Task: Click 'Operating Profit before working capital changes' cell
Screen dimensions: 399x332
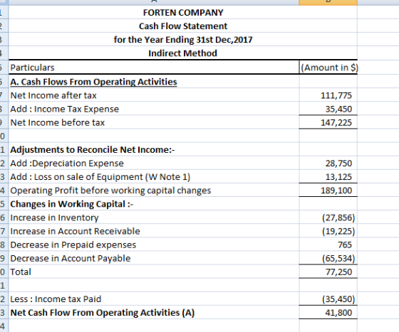Action: click(154, 191)
